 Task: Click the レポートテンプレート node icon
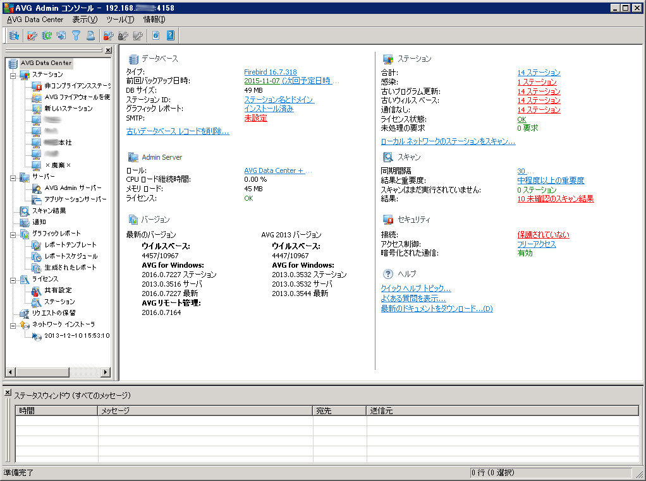pos(37,245)
